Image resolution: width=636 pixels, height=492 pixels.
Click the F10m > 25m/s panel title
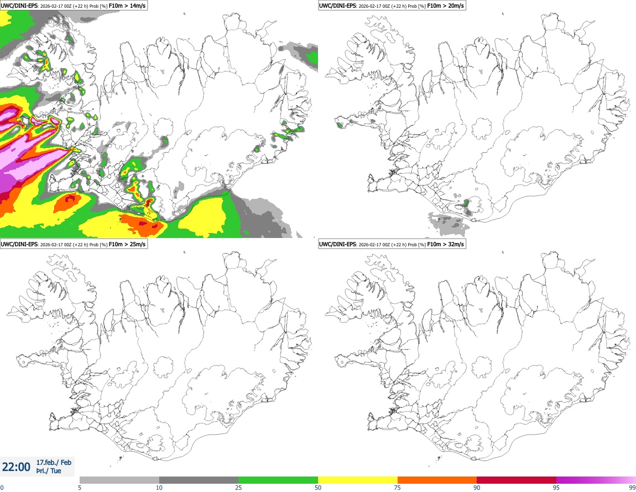point(74,244)
